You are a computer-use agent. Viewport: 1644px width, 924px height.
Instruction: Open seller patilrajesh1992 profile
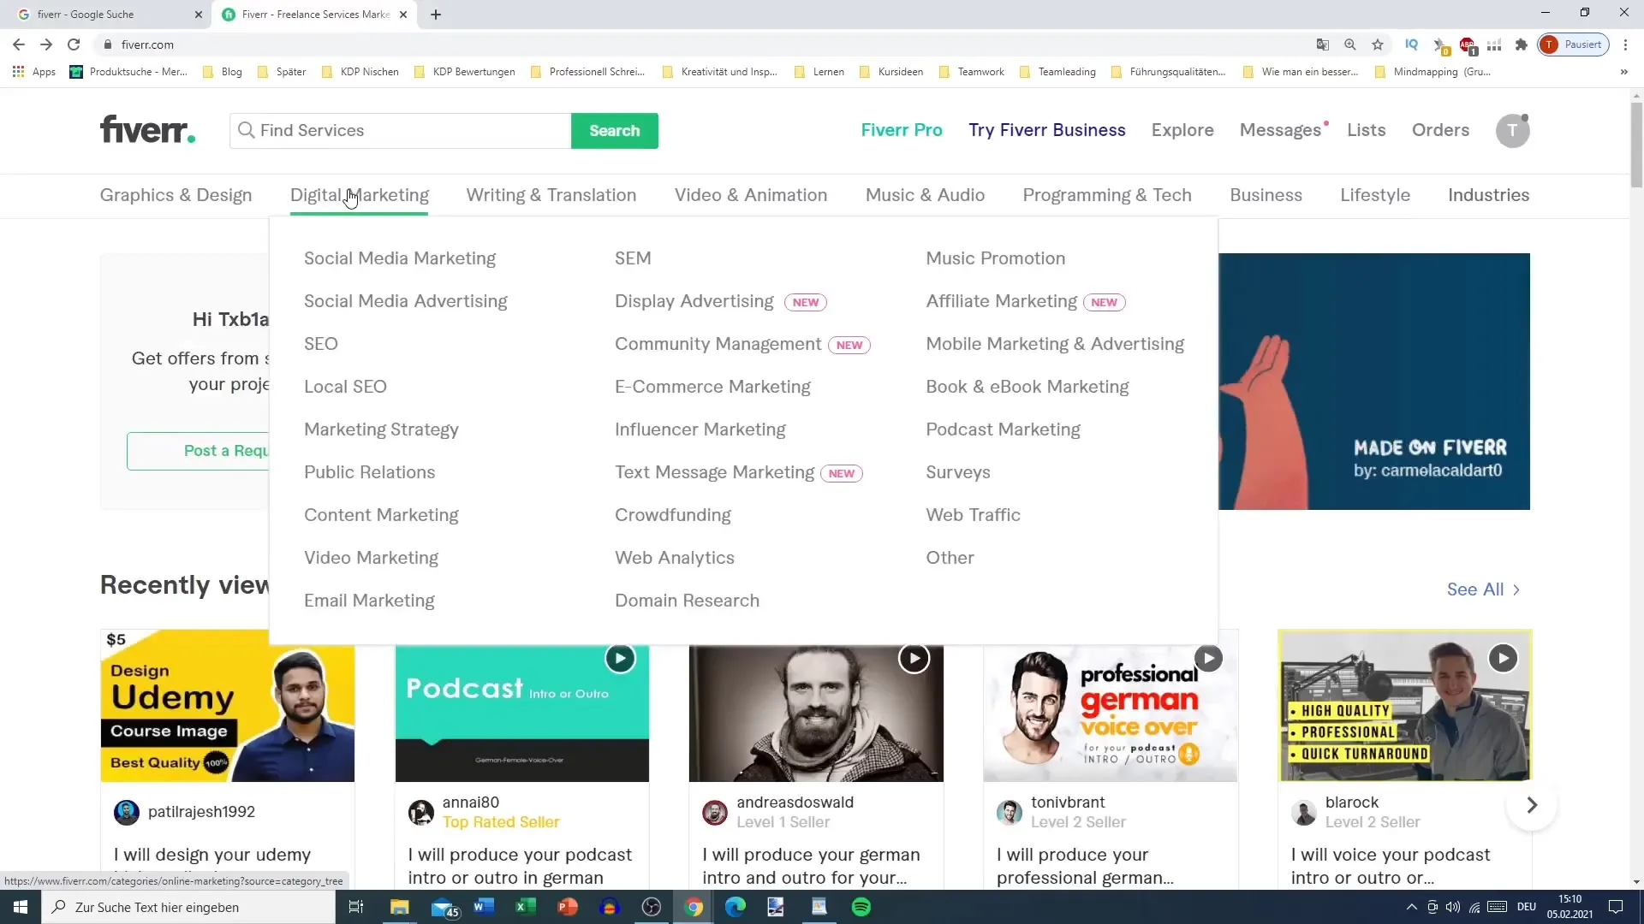coord(201,812)
